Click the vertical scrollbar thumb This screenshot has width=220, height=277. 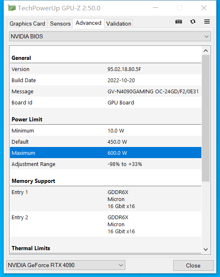tap(206, 118)
